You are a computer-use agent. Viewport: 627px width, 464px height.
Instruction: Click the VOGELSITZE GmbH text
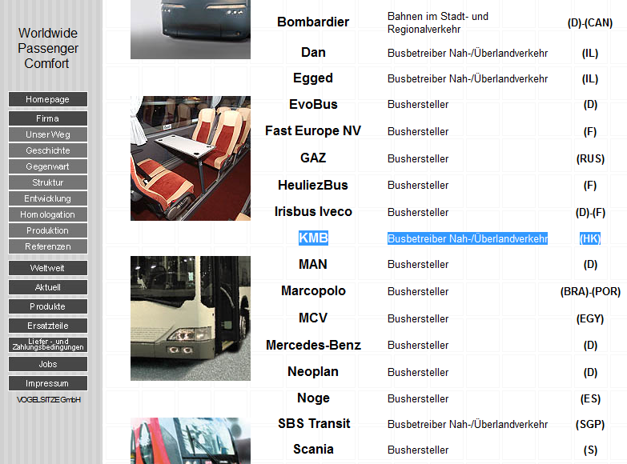tap(48, 400)
